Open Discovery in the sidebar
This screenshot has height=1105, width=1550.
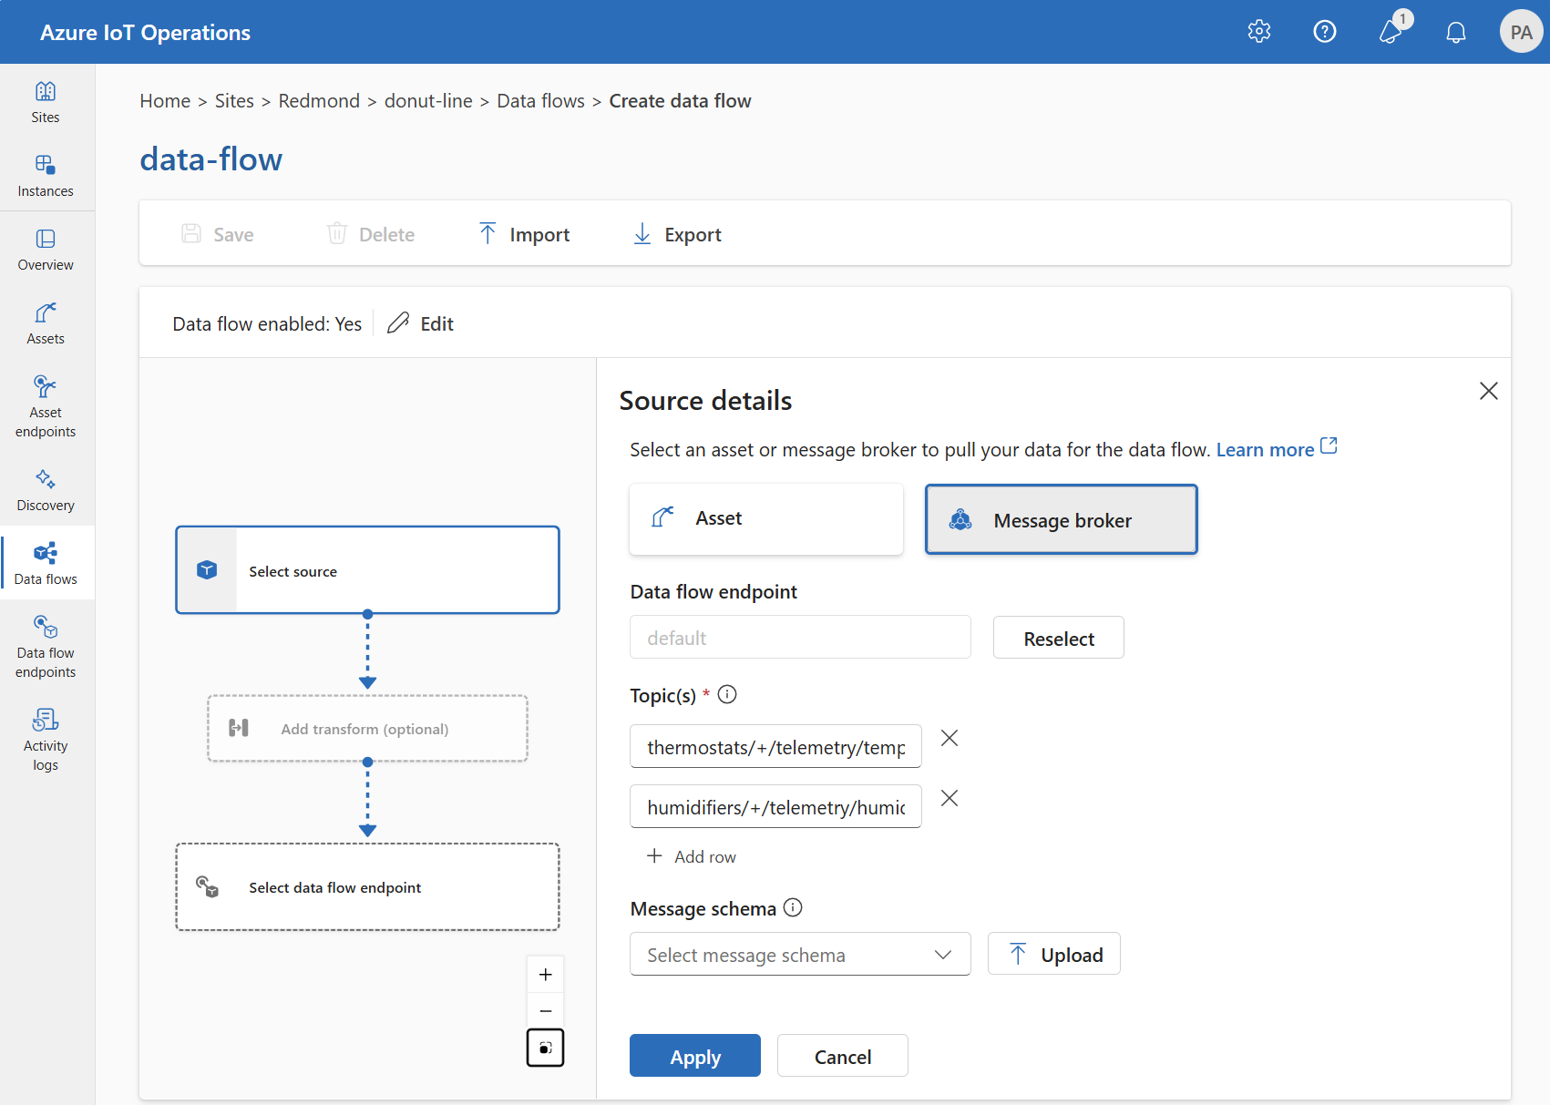click(x=46, y=490)
